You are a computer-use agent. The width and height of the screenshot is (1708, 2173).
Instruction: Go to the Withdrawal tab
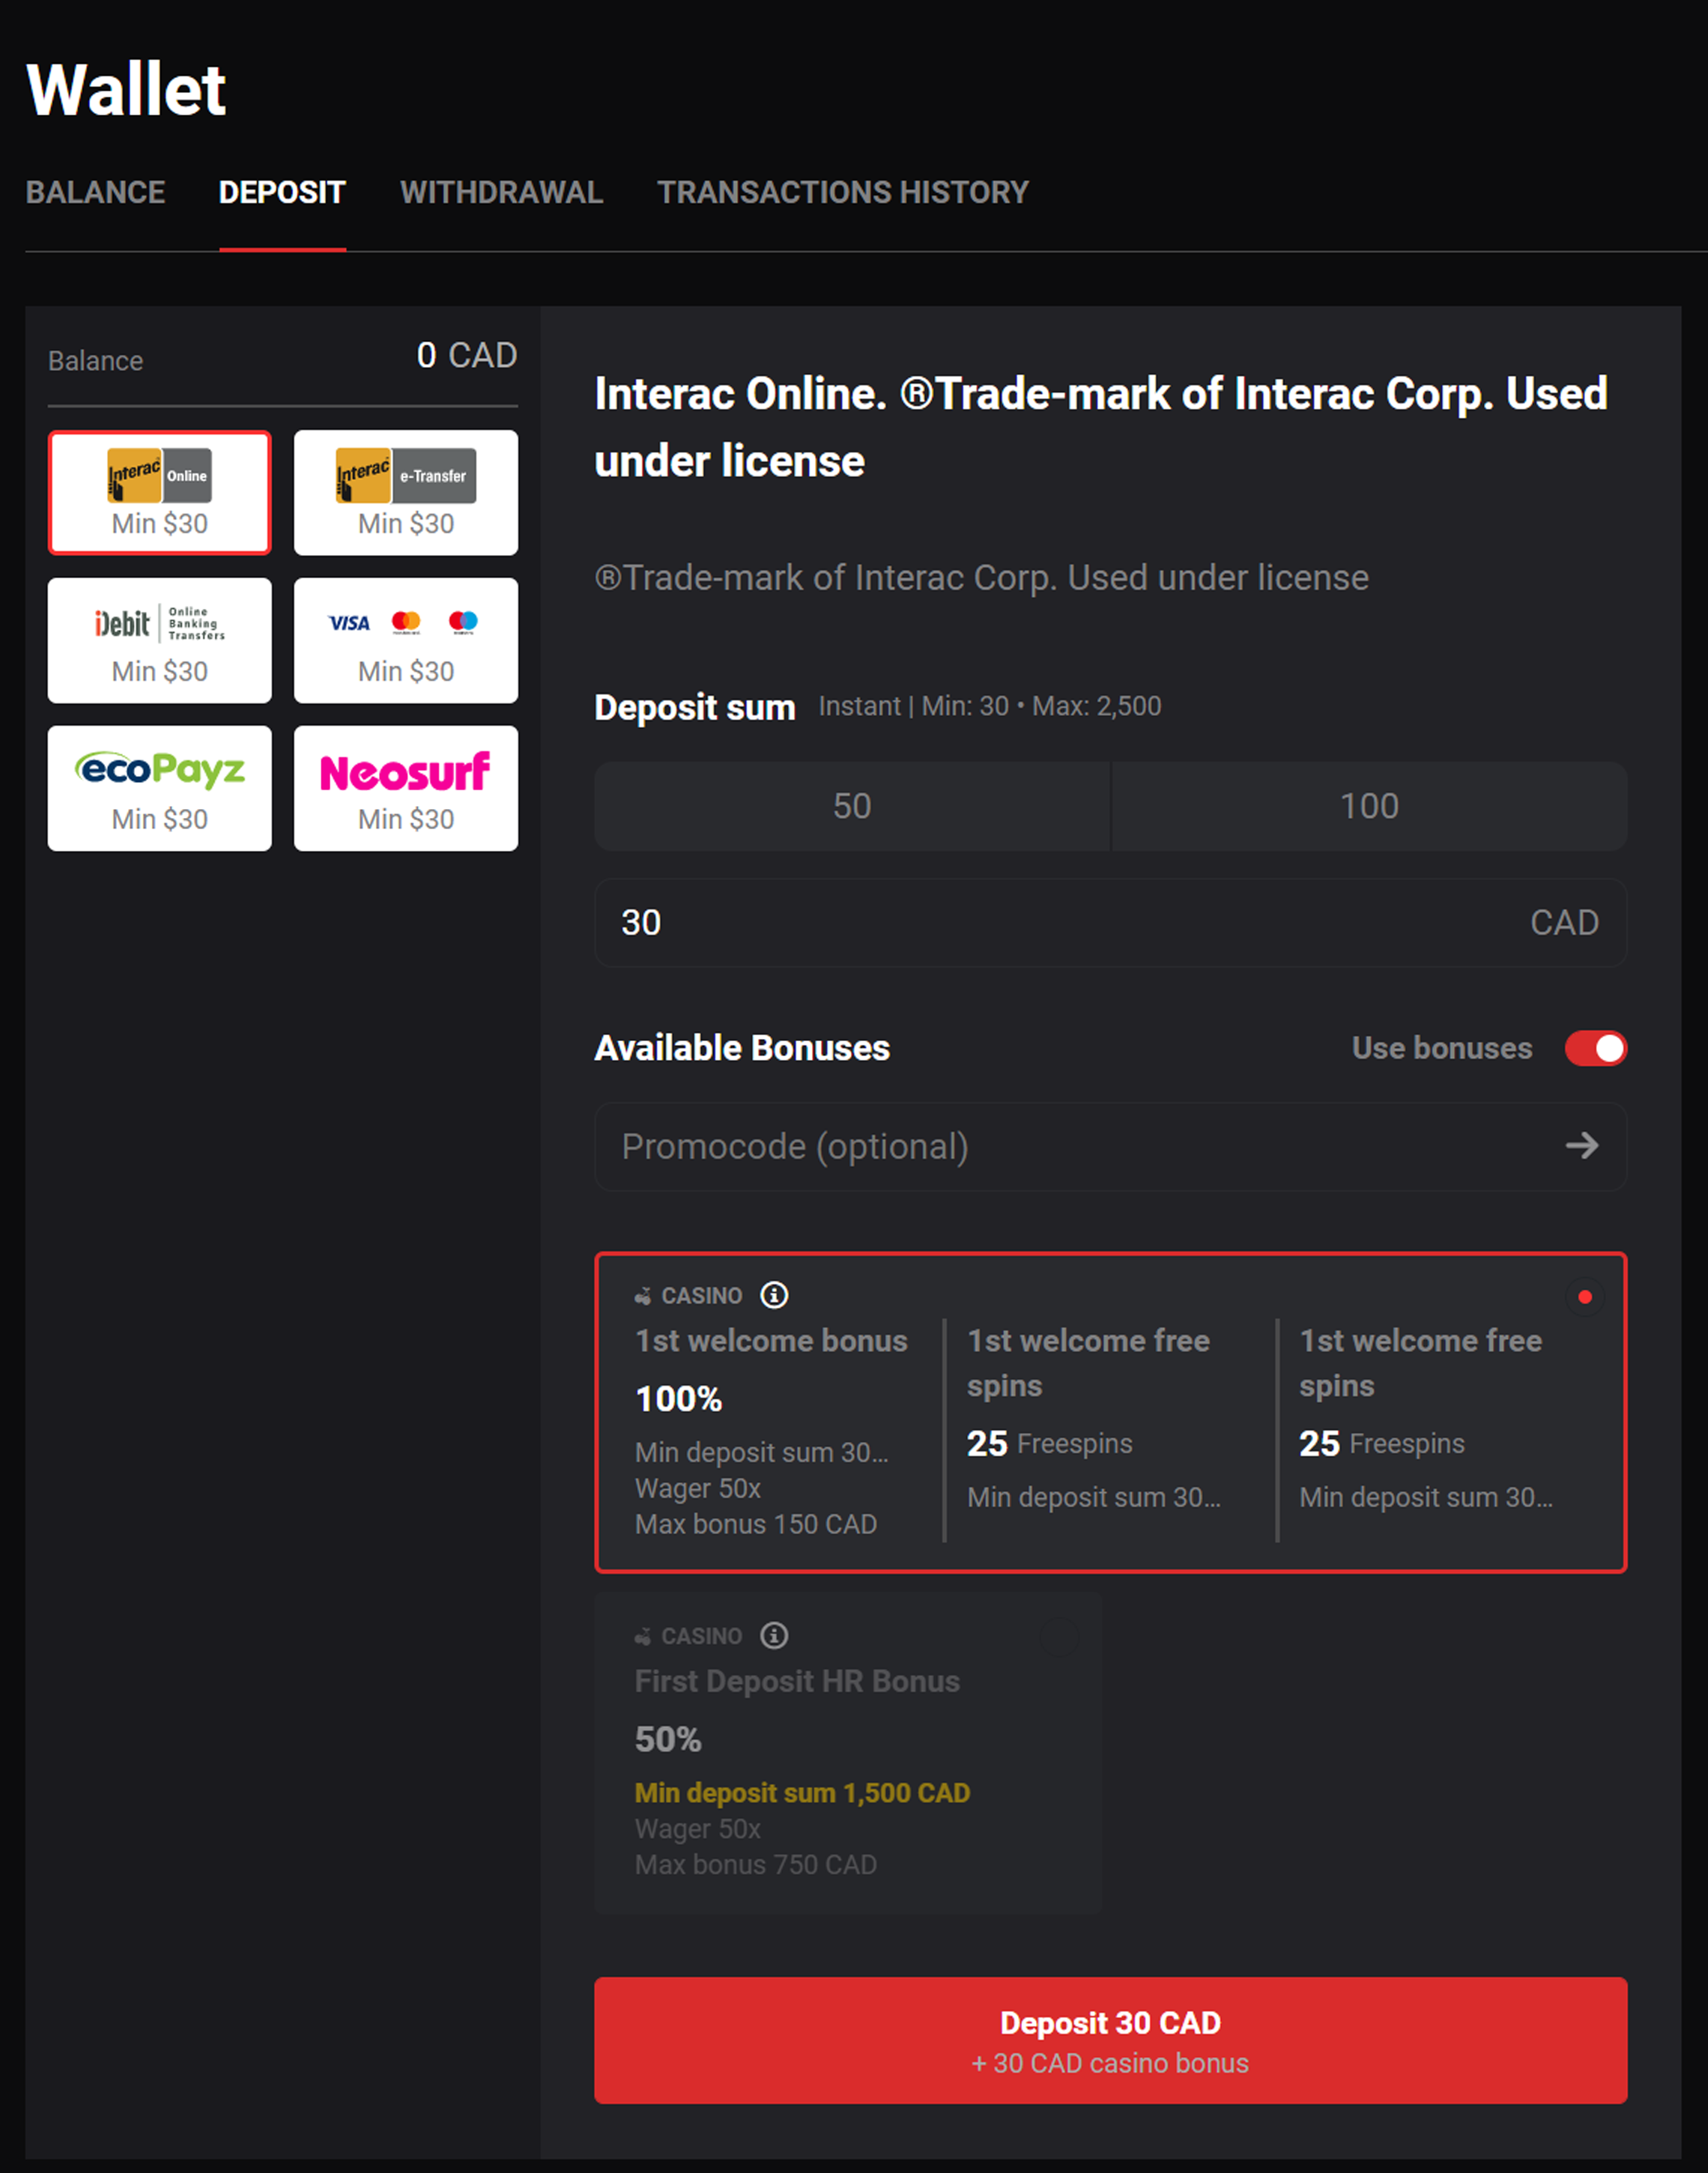[x=502, y=193]
